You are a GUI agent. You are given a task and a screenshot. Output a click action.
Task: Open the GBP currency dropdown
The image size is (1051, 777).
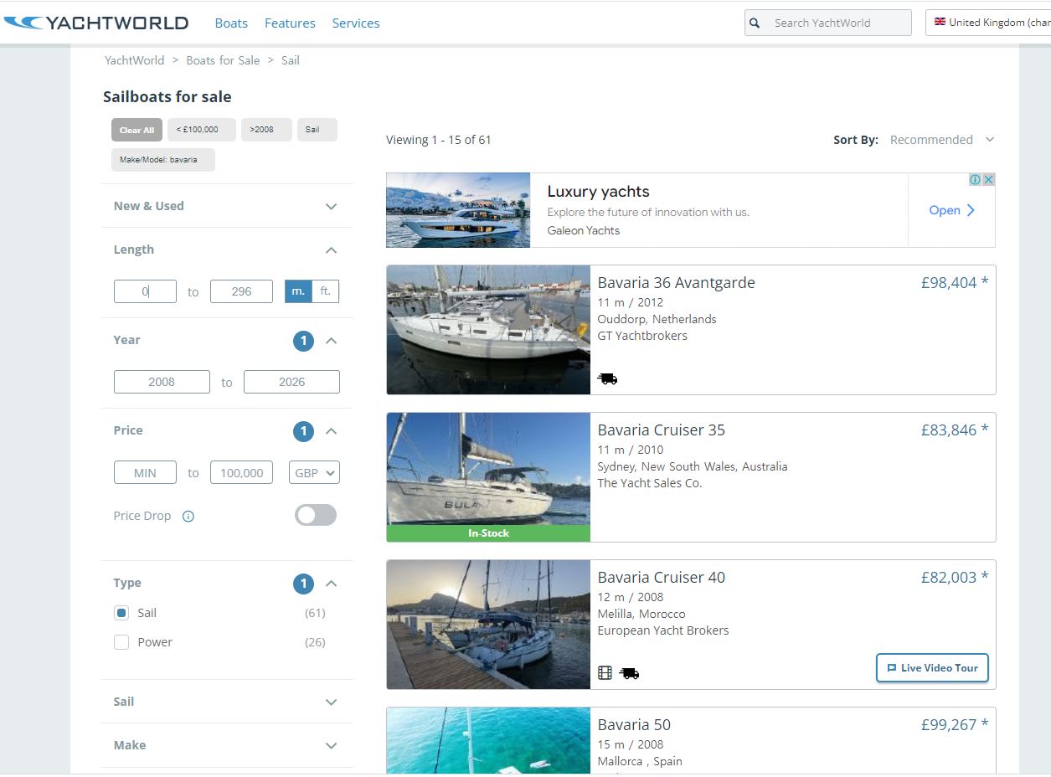pos(314,472)
